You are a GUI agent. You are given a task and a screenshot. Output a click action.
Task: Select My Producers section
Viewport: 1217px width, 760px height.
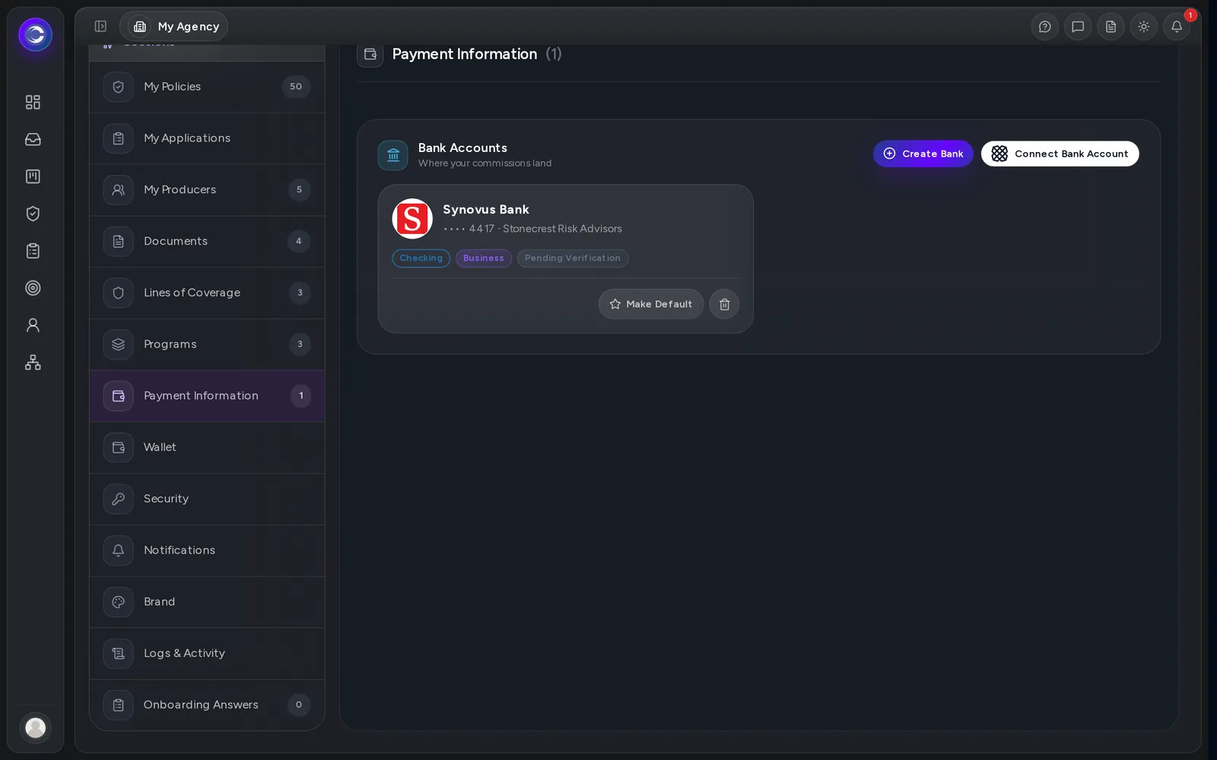[x=207, y=190]
